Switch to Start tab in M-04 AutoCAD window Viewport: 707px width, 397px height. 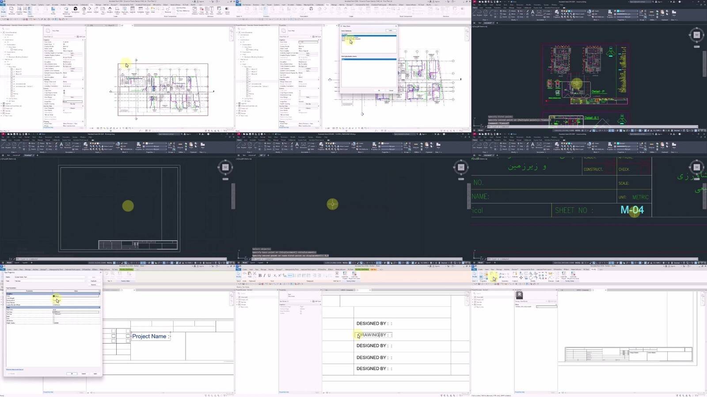pos(480,155)
